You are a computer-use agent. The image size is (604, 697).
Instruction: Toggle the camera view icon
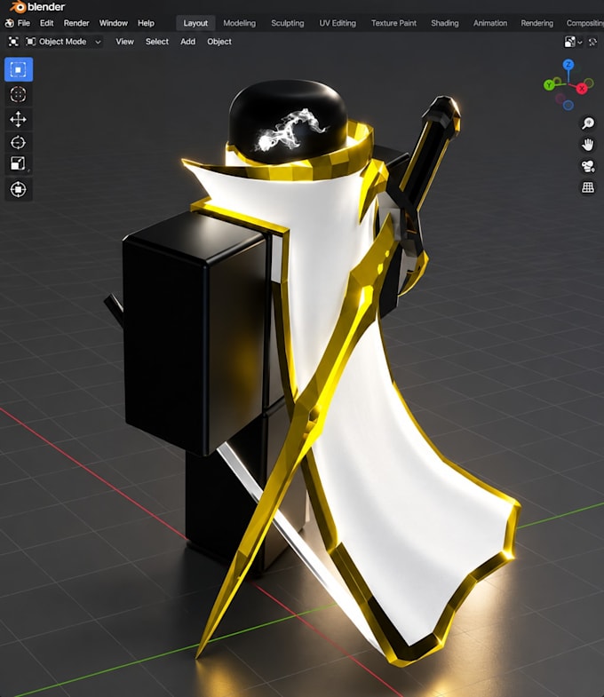[x=588, y=166]
